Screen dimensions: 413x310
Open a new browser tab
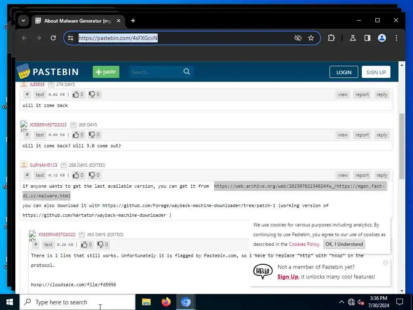pos(133,21)
